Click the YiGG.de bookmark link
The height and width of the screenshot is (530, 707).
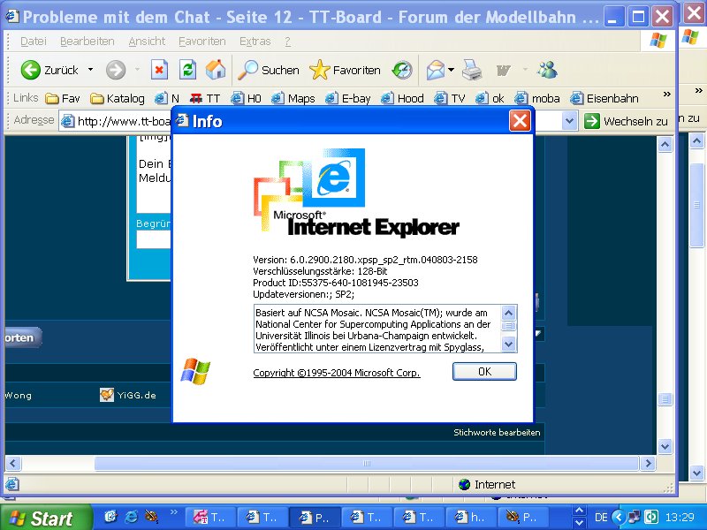pos(128,395)
